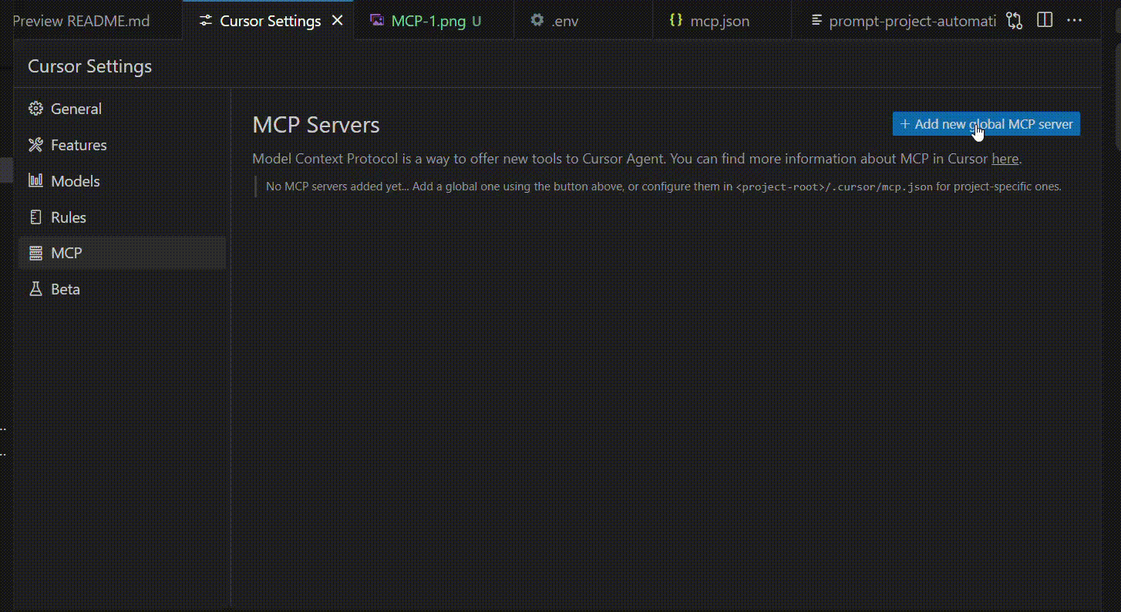
Task: Click the Features wrench icon
Action: 35,145
